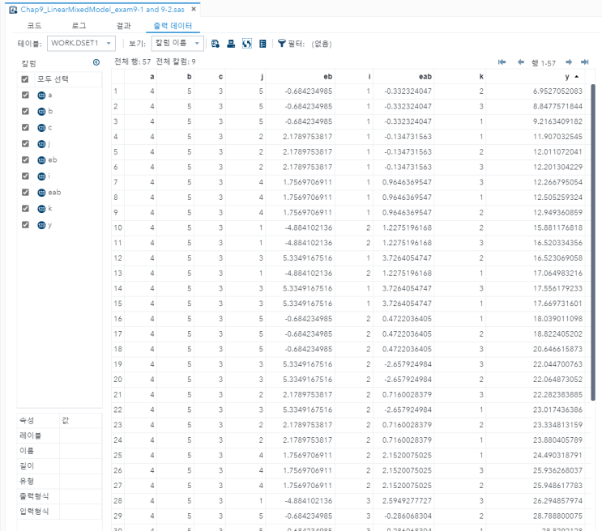Click the print table icon in toolbar
Screen dimensions: 602x531
[231, 44]
